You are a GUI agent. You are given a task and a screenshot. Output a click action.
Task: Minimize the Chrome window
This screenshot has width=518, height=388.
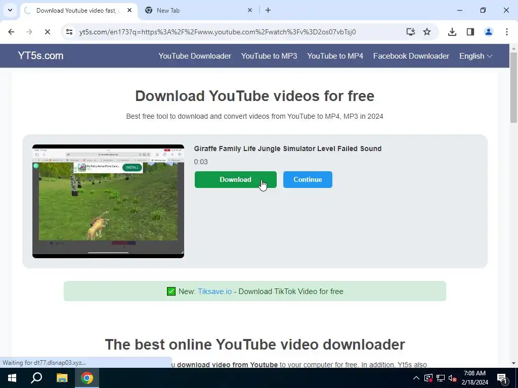[459, 10]
